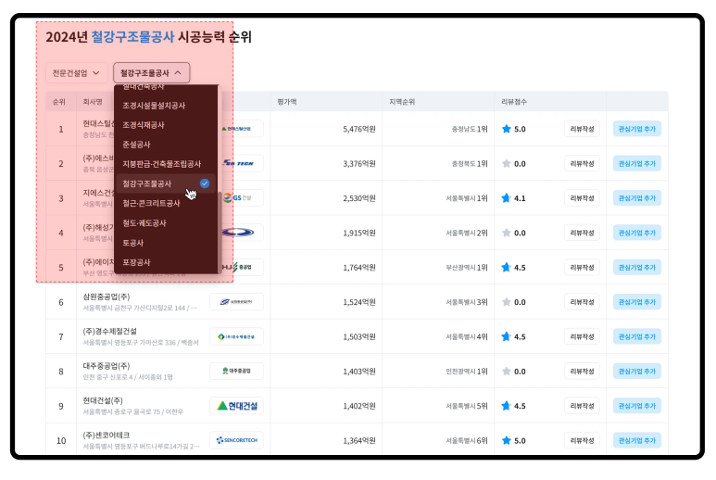Write a review for (주)경수제철건설

tap(582, 336)
